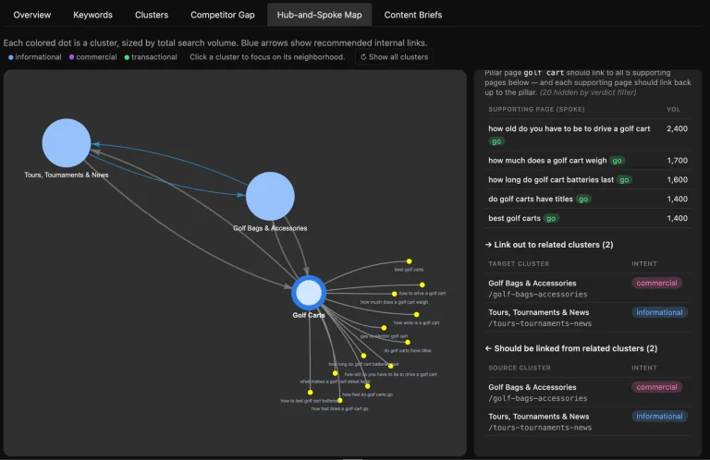The height and width of the screenshot is (460, 710).
Task: Go to the Competitor Gap tab
Action: tap(222, 15)
